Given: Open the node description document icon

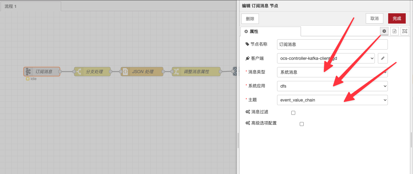Looking at the screenshot, I should 394,31.
